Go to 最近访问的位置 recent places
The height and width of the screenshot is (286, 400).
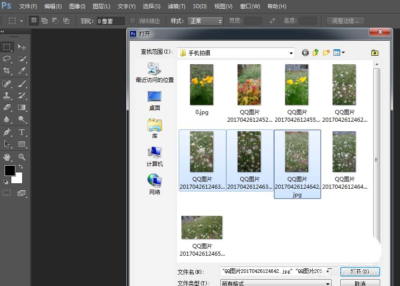(x=155, y=72)
